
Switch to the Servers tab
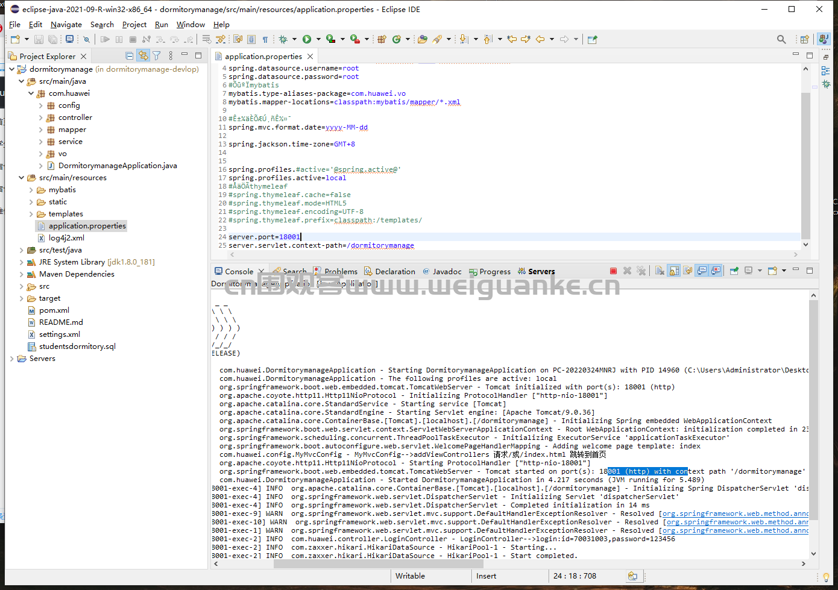click(x=536, y=271)
